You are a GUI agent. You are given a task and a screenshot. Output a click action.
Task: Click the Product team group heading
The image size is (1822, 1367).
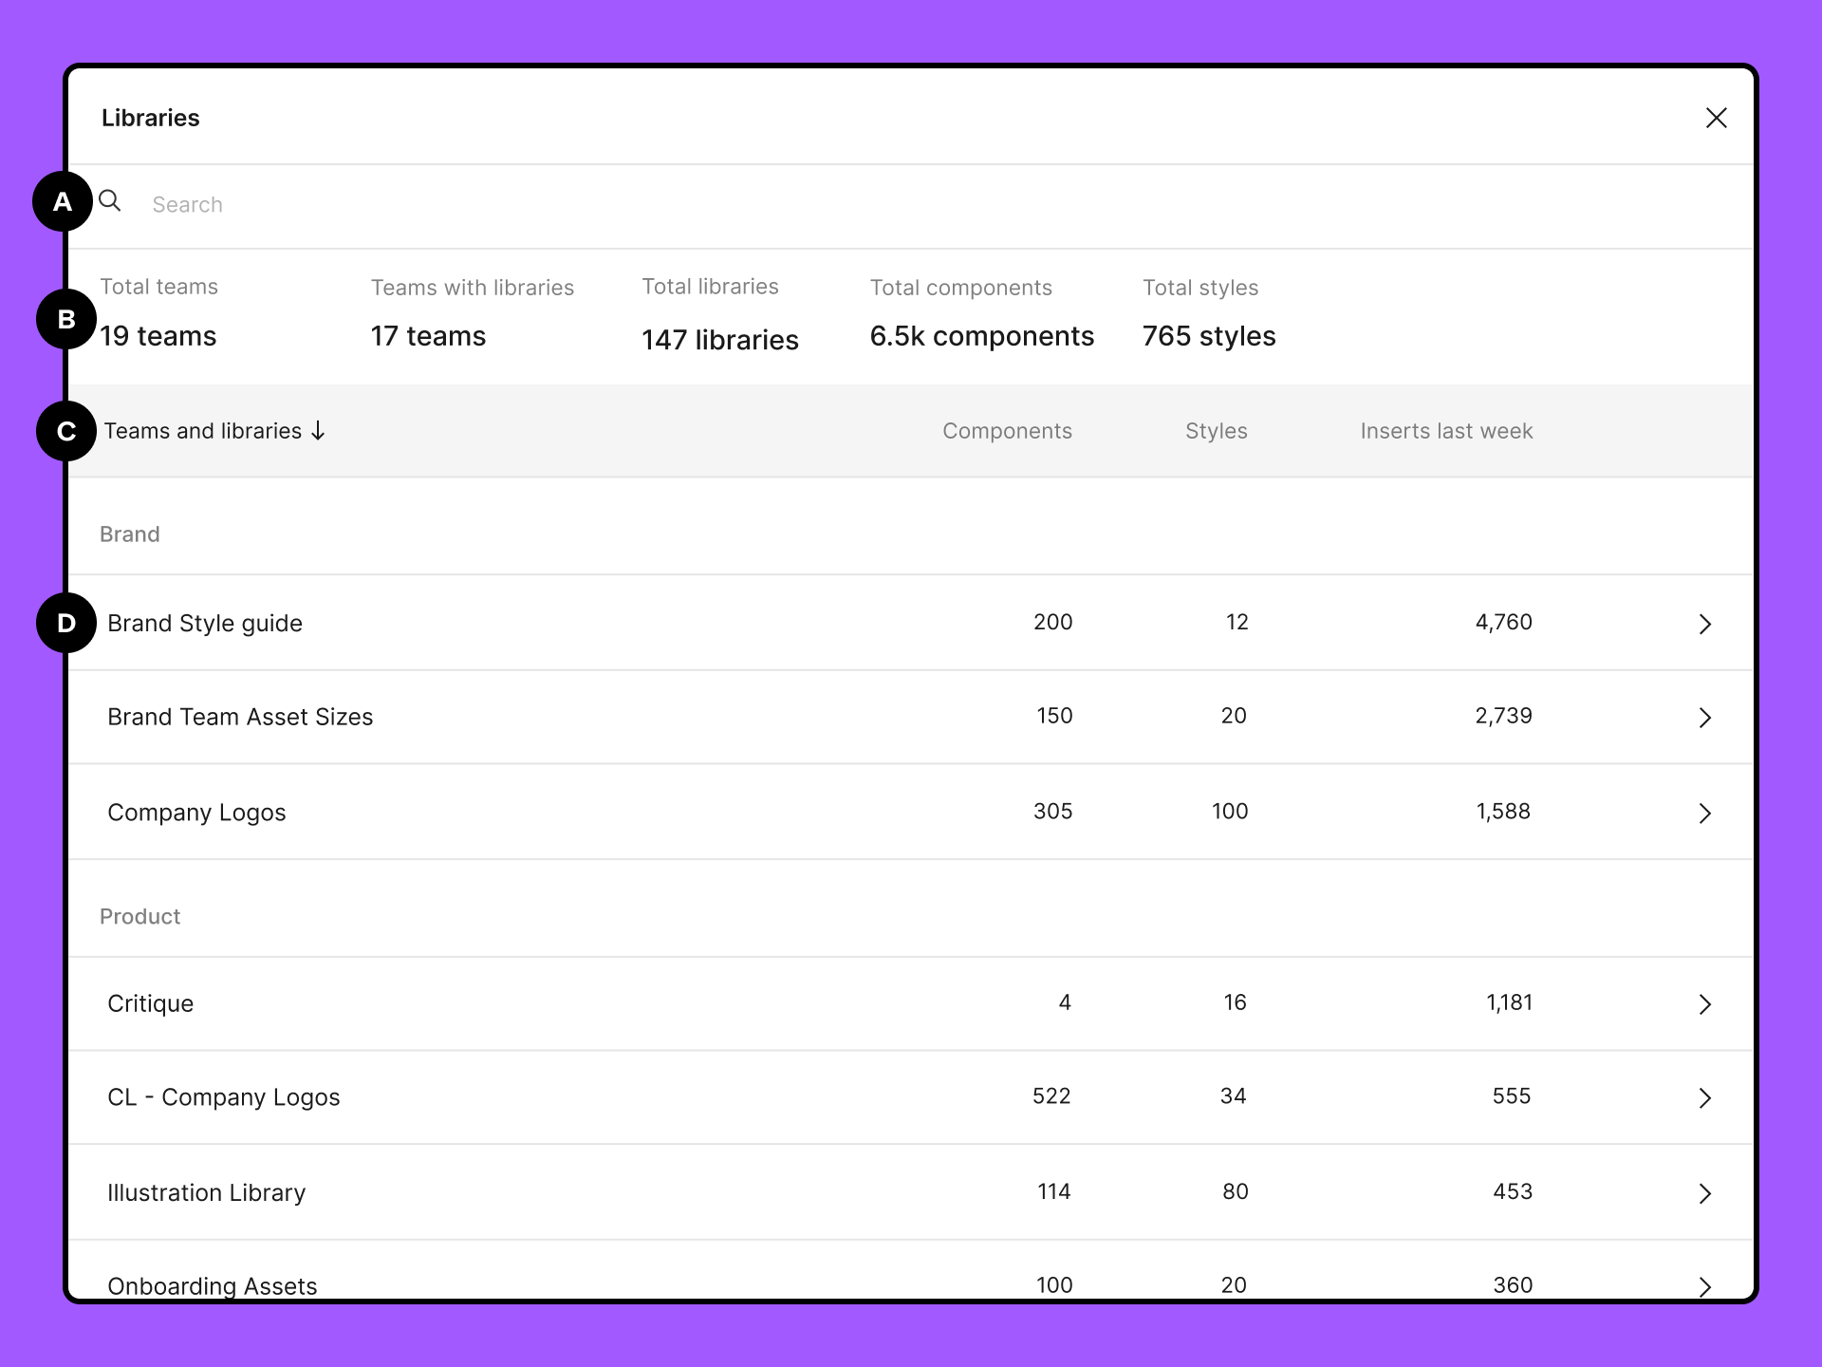pos(139,916)
